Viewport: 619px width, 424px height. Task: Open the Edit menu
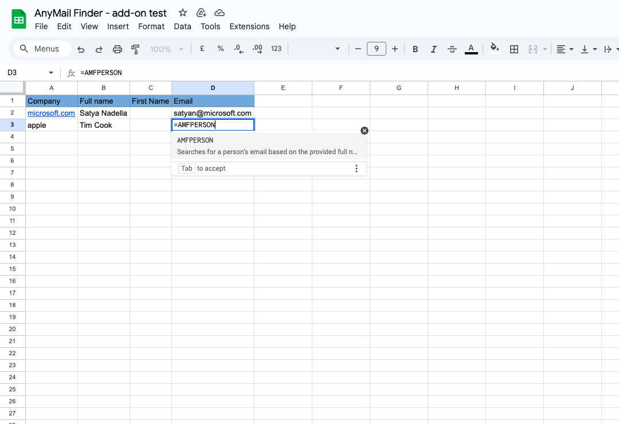coord(64,26)
